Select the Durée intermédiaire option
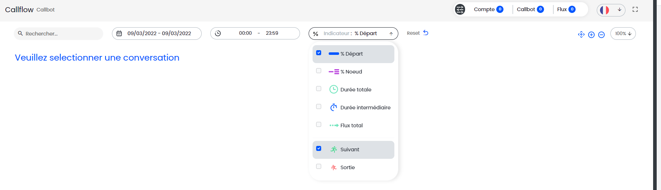The width and height of the screenshot is (661, 190). tap(365, 108)
